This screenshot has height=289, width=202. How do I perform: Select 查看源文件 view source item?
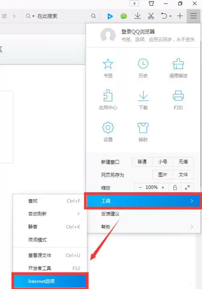point(50,255)
